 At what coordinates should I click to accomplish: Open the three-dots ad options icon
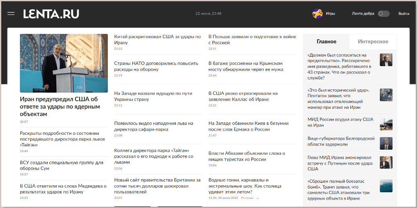click(257, 198)
